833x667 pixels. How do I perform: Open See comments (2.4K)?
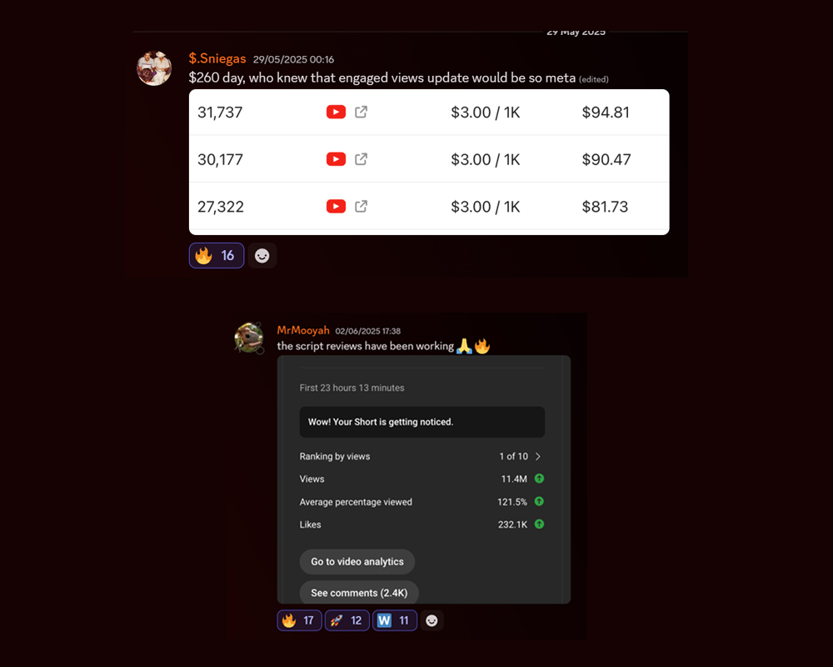click(x=359, y=593)
